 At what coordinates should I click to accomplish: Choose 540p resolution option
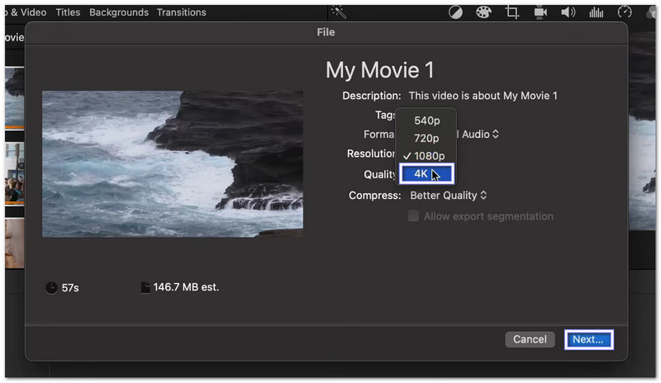[x=426, y=121]
